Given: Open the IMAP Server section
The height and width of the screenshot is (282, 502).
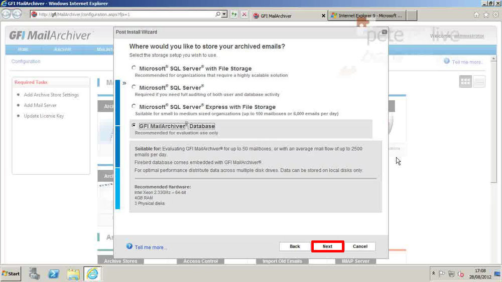Looking at the screenshot, I should pos(355,261).
